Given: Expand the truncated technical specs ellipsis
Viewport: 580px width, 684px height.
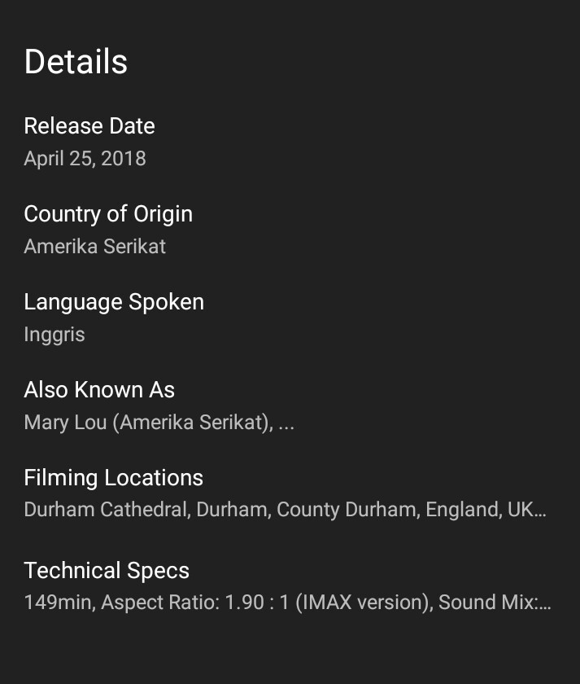Looking at the screenshot, I should click(545, 603).
